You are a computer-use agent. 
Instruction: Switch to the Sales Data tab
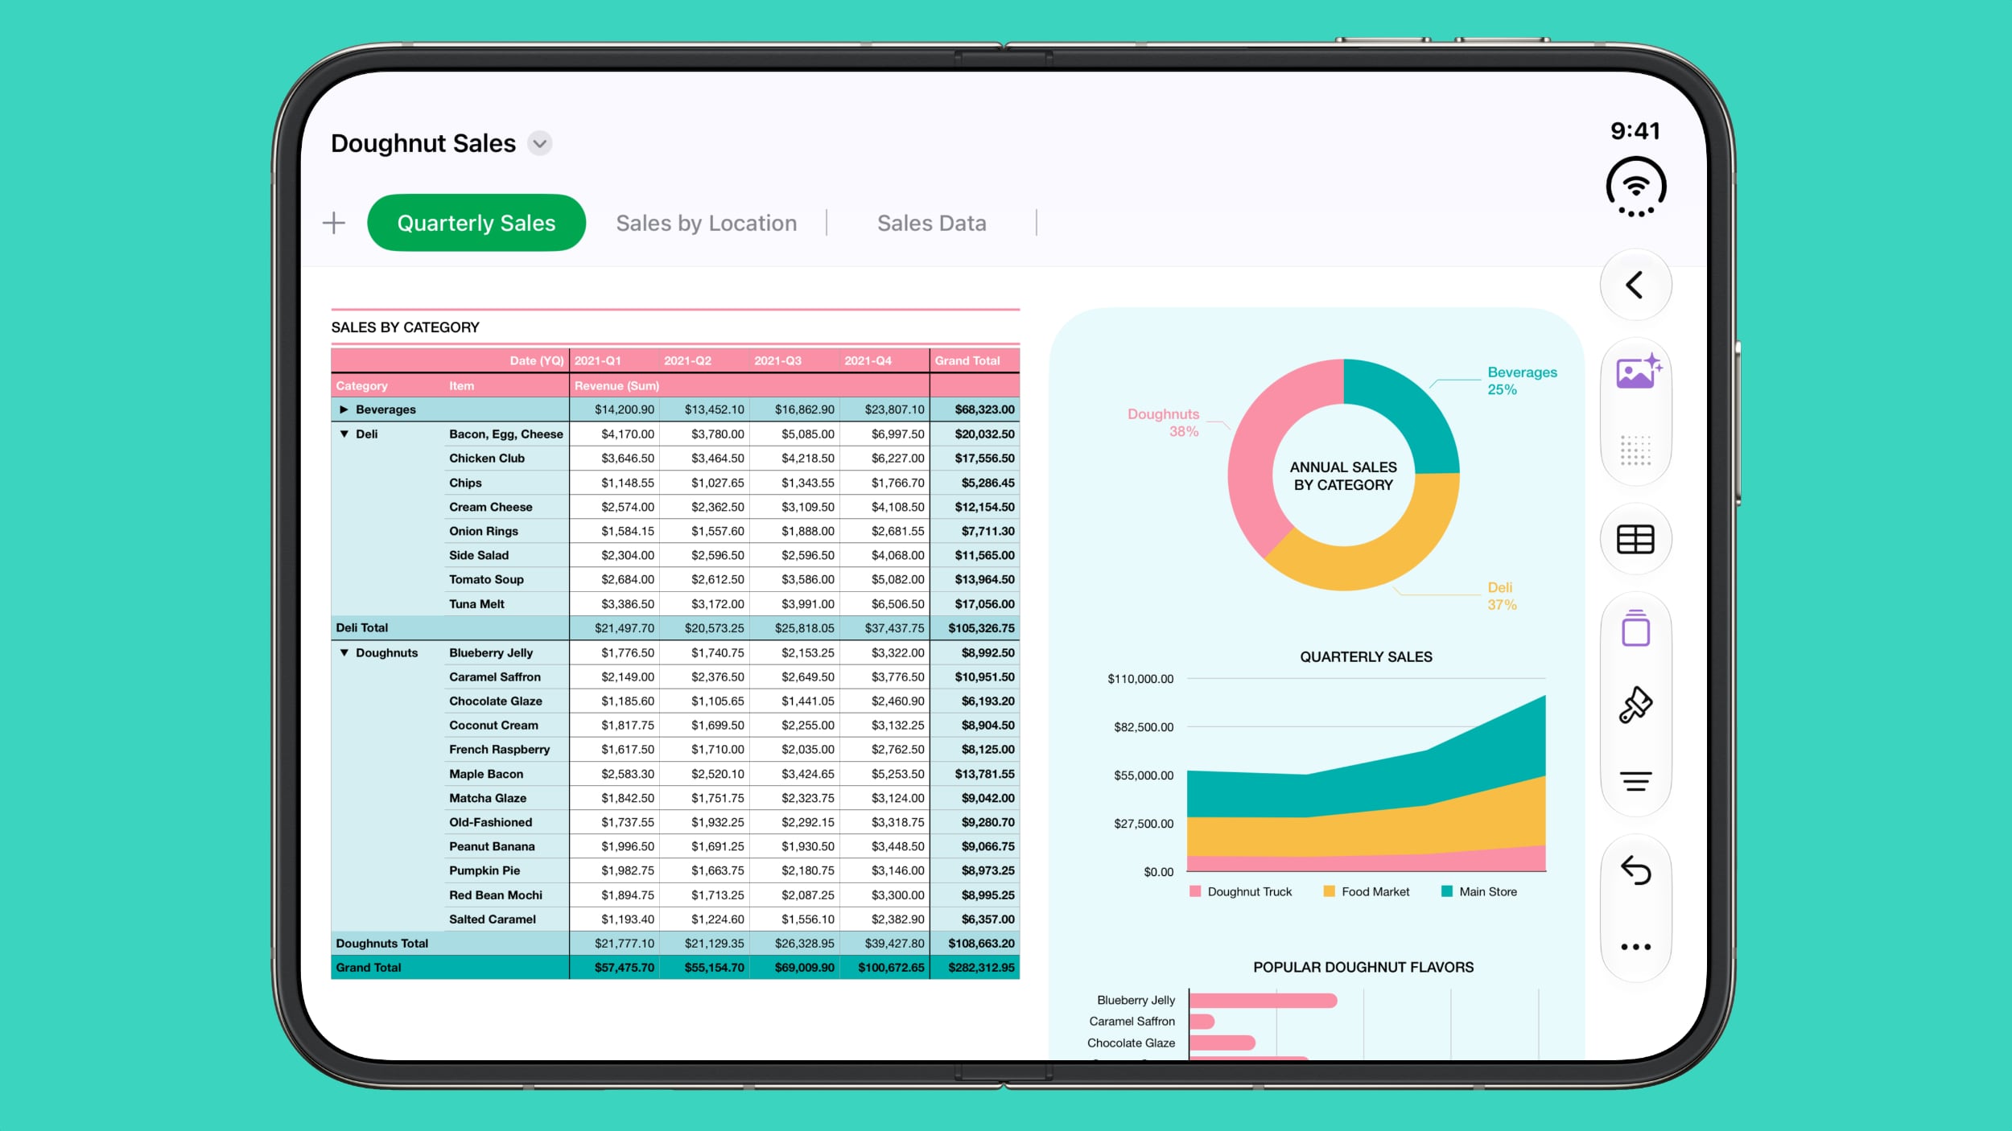point(931,223)
